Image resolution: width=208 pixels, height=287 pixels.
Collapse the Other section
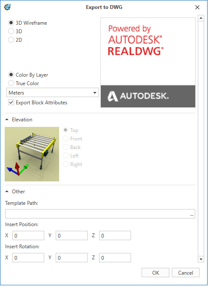(x=7, y=192)
